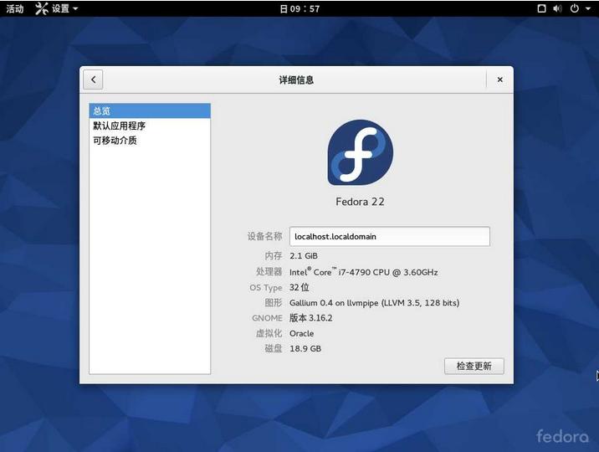Click the 内存 label
This screenshot has height=452, width=599.
point(274,255)
